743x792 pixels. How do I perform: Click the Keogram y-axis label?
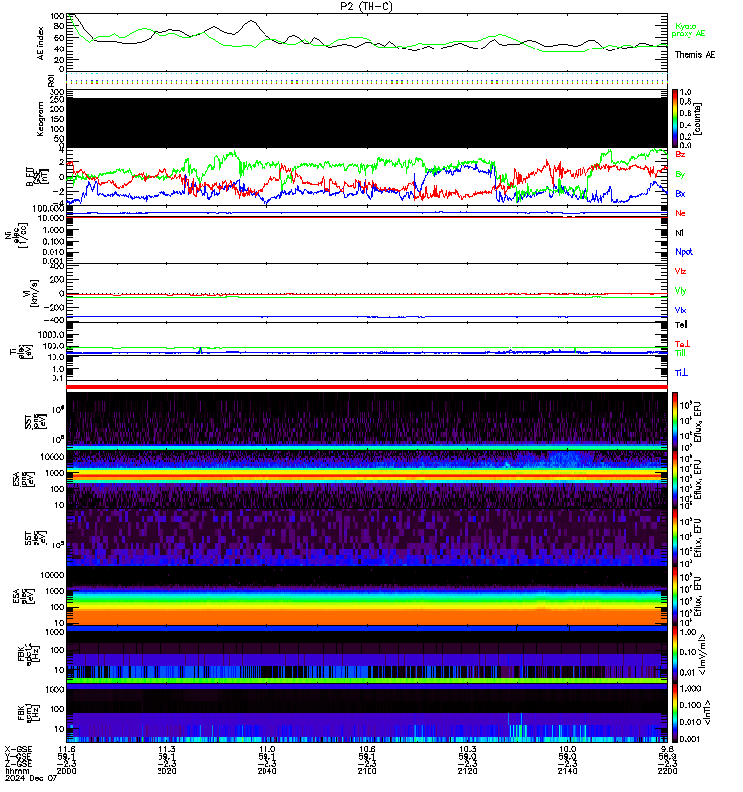(40, 119)
